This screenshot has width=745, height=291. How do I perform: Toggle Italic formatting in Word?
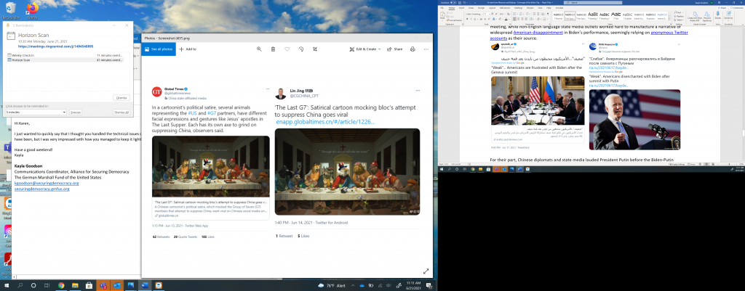click(471, 19)
